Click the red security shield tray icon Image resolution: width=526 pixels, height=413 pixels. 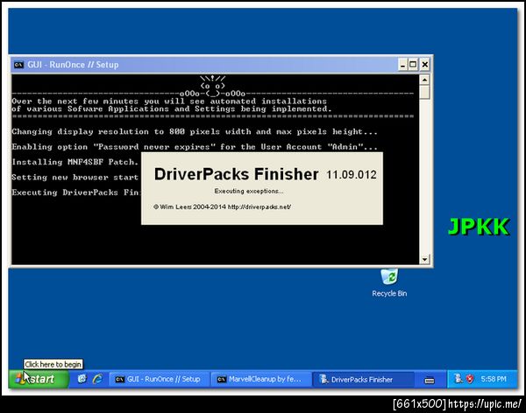pos(470,379)
